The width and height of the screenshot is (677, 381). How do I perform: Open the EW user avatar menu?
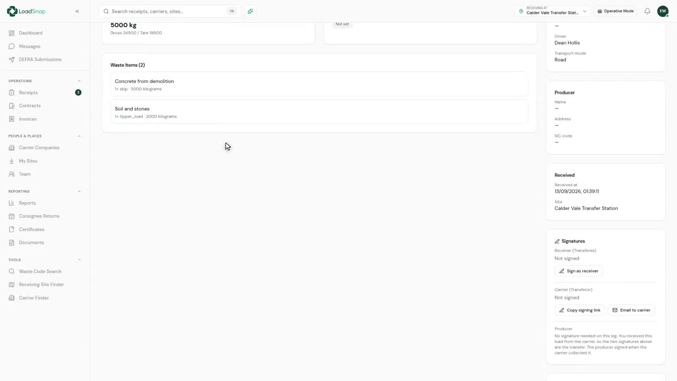coord(663,11)
